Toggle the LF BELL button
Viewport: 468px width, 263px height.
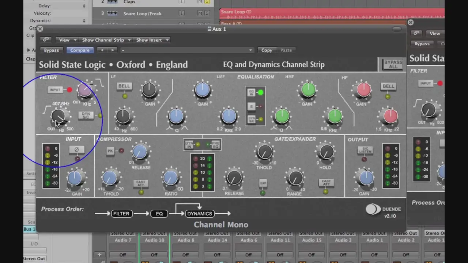[124, 86]
